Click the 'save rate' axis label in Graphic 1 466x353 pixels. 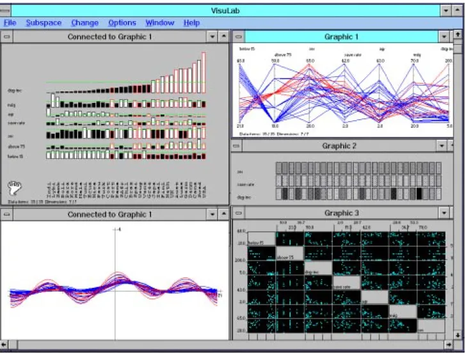point(353,55)
